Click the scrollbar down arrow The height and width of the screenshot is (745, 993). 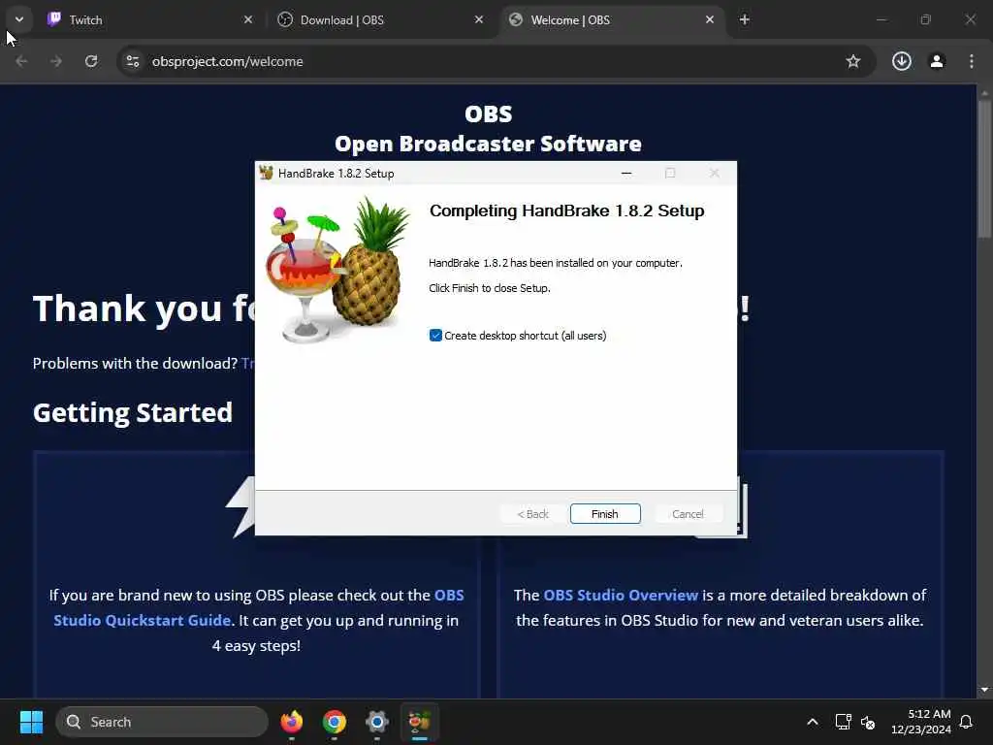(984, 690)
